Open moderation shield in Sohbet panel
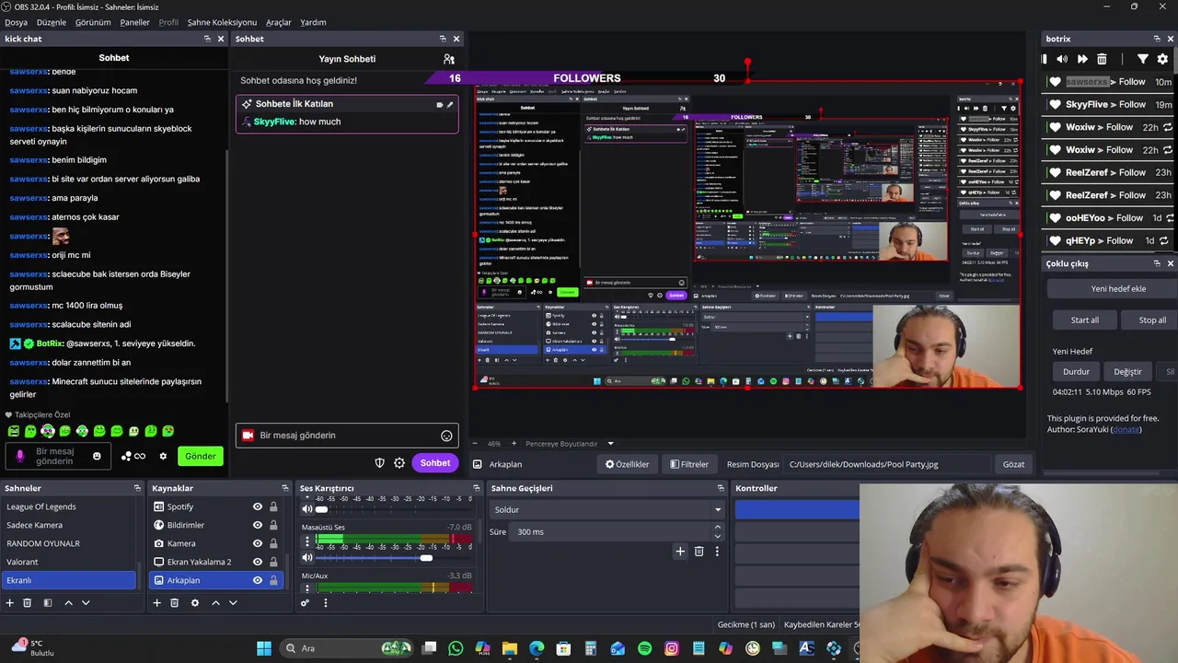Viewport: 1178px width, 663px height. (379, 463)
